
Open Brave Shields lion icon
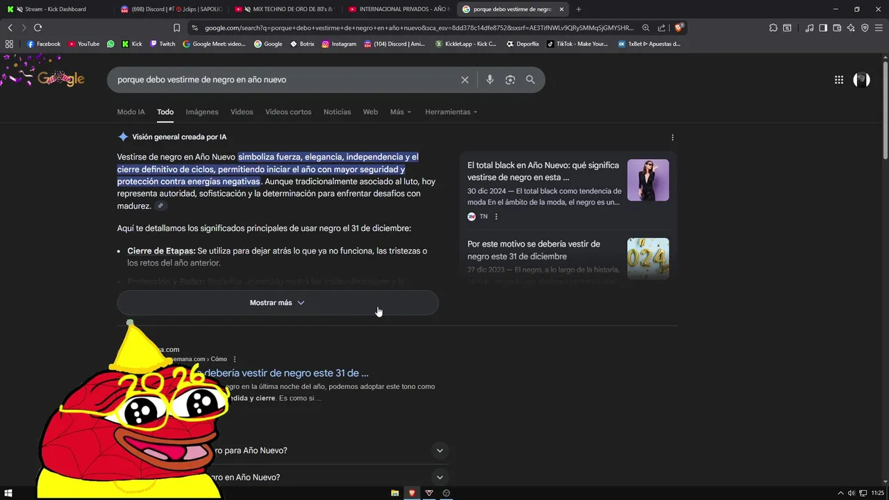[x=679, y=28]
